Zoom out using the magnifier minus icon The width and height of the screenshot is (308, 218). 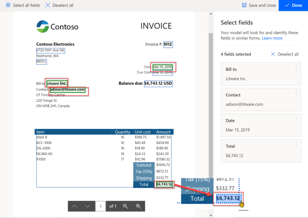pos(126,206)
